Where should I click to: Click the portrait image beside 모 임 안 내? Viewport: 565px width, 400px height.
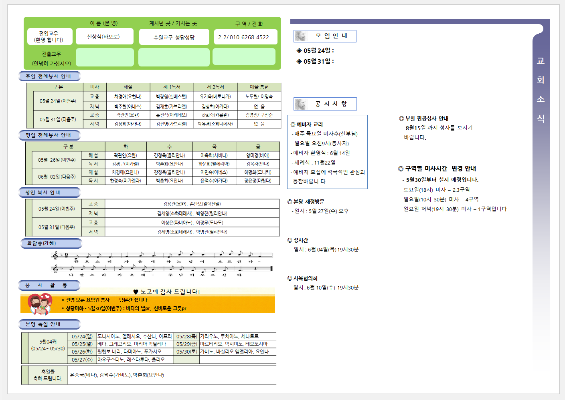tap(300, 36)
